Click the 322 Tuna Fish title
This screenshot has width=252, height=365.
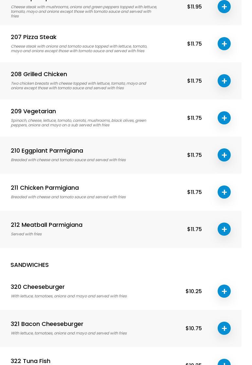pos(30,361)
